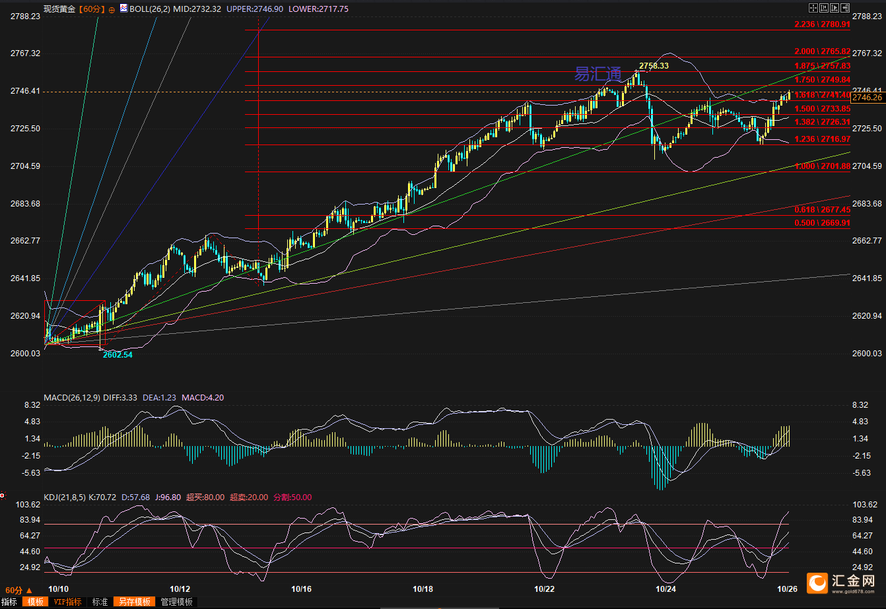Click Fibonacci level 1.750 \ 2749.84
886x609 pixels.
(x=822, y=79)
